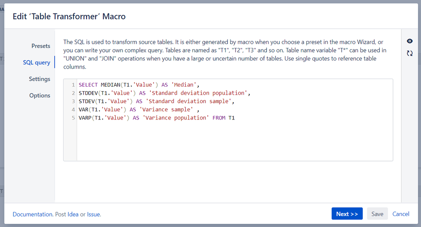Toggle the preview eye icon
Image resolution: width=421 pixels, height=227 pixels.
point(410,41)
